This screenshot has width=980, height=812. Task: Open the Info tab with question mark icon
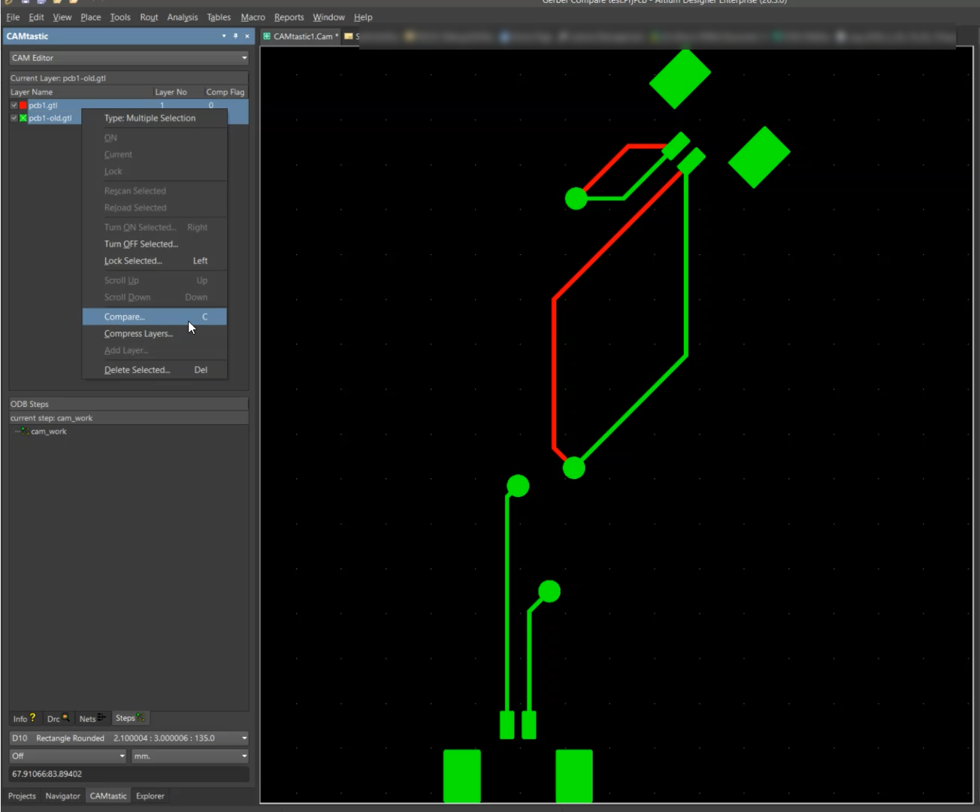pyautogui.click(x=24, y=718)
